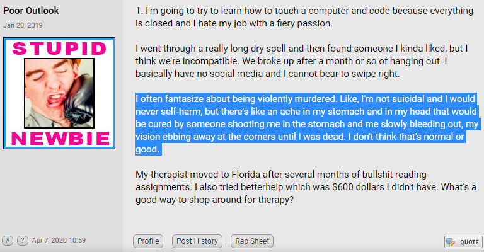Click the speech bubble pencil icon on Quote
The width and height of the screenshot is (484, 252).
[451, 242]
